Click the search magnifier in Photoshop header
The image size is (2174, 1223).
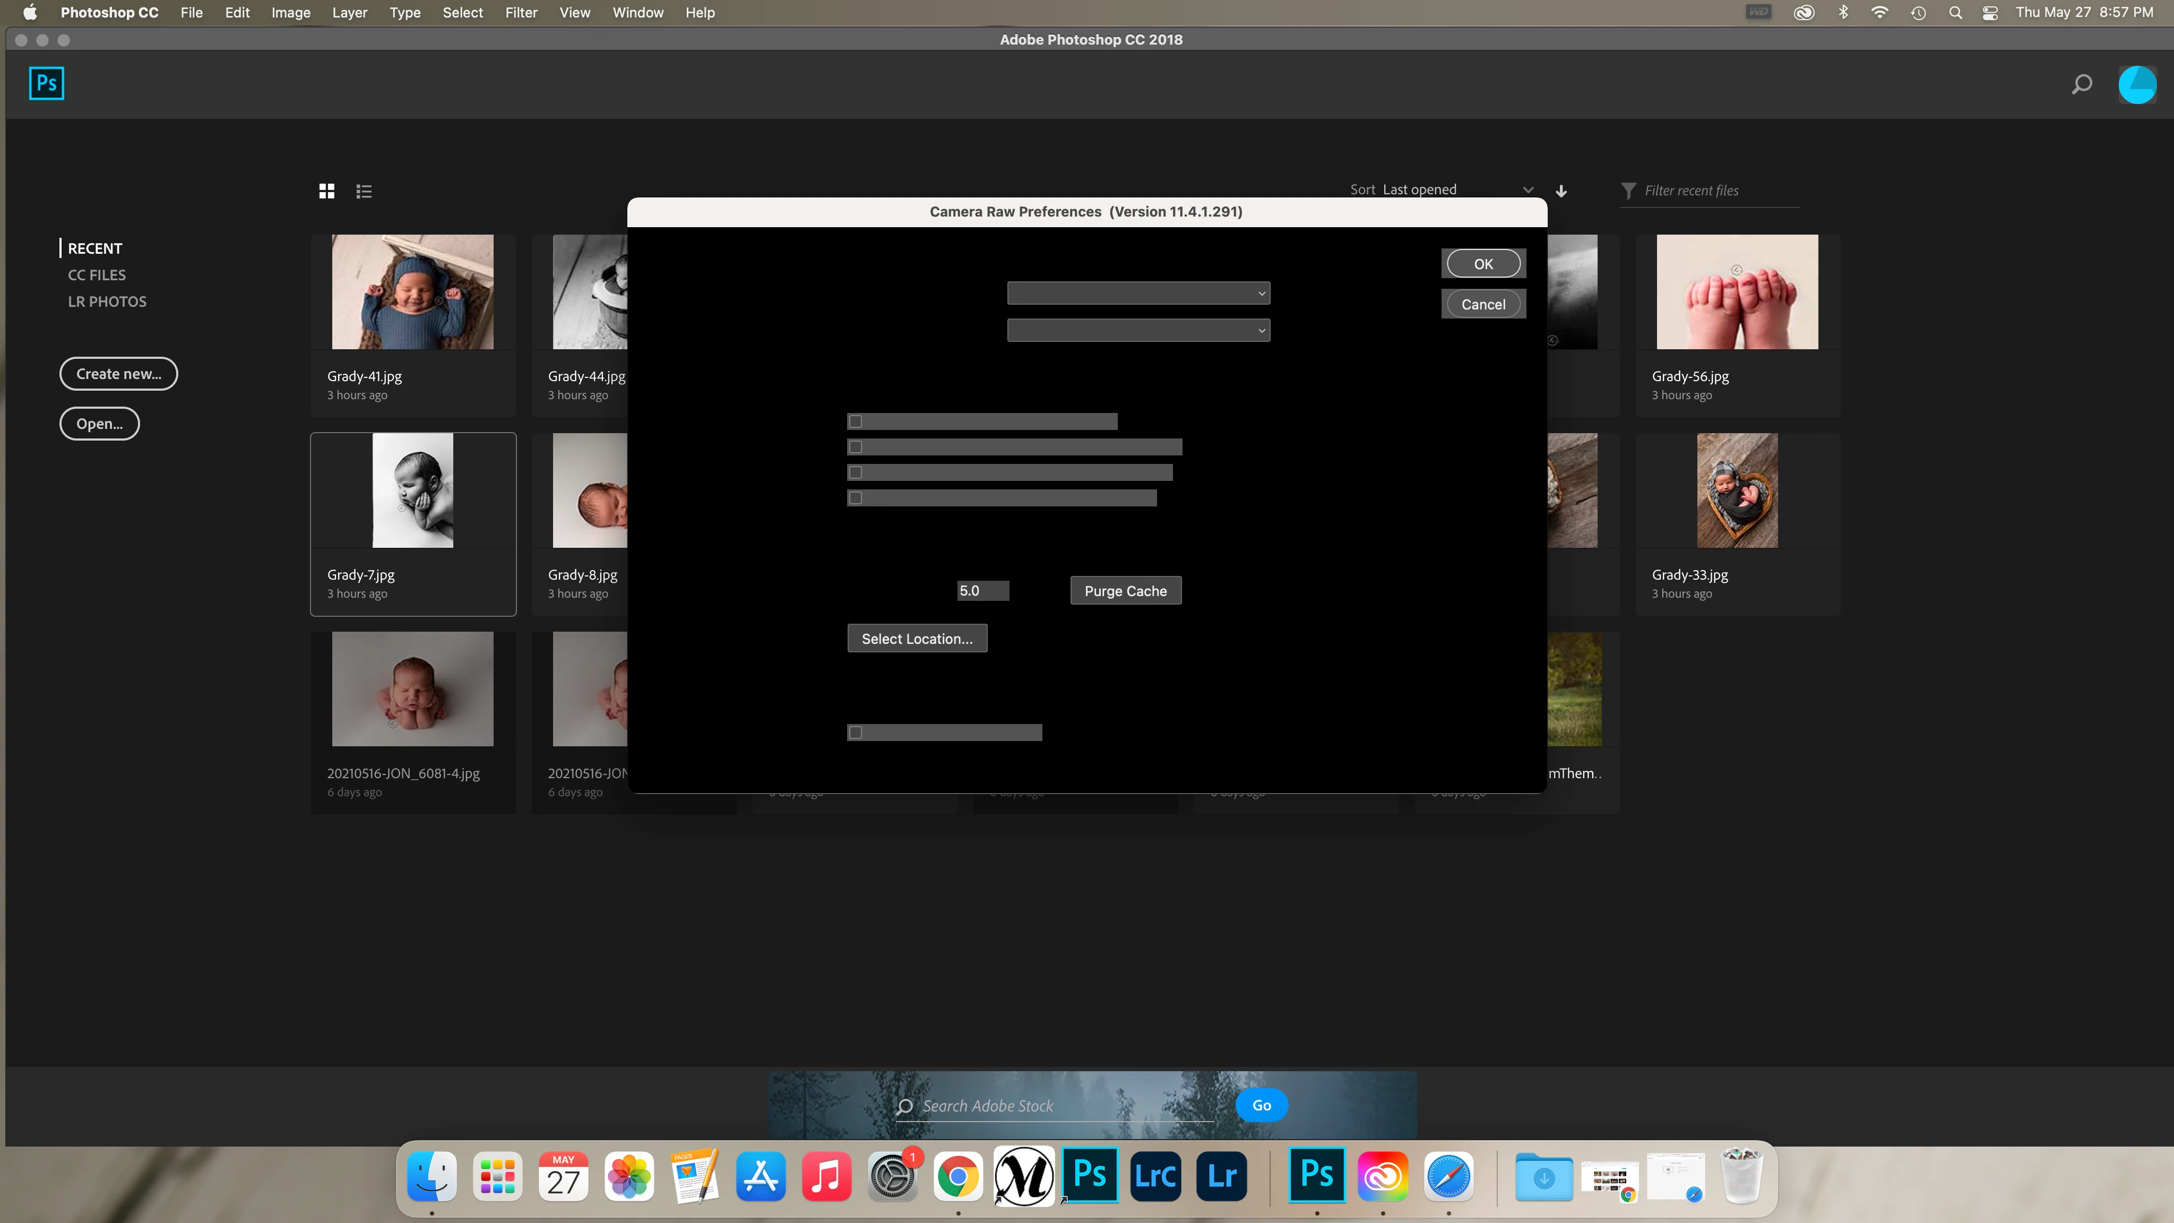click(x=2081, y=84)
